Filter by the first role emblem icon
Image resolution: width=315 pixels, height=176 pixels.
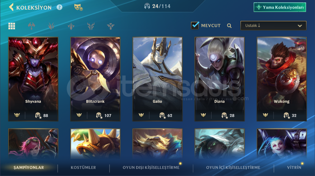click(31, 26)
